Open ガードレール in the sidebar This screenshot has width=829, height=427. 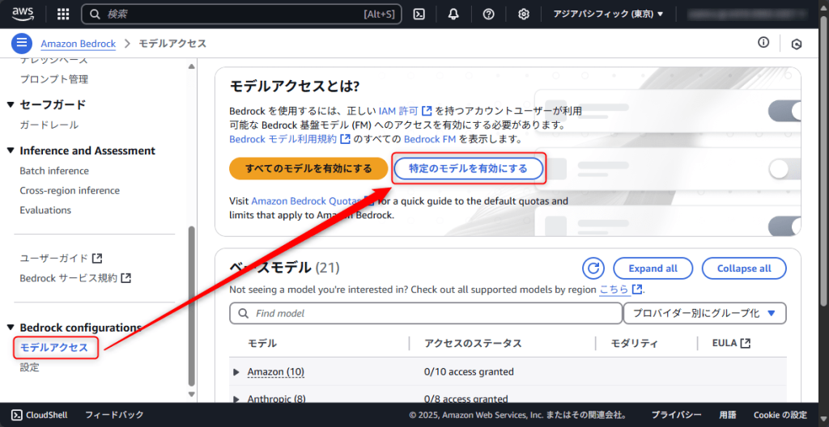tap(49, 125)
